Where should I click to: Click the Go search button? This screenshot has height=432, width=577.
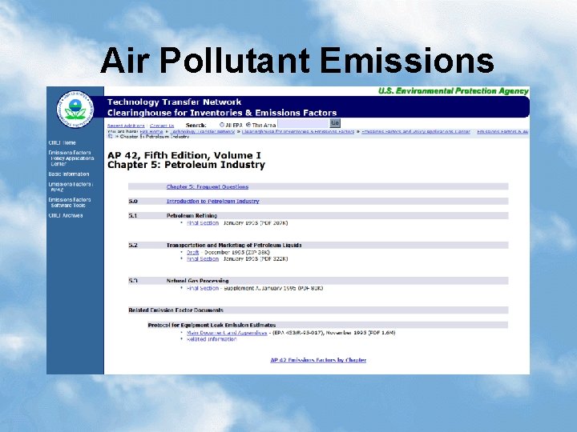[335, 123]
